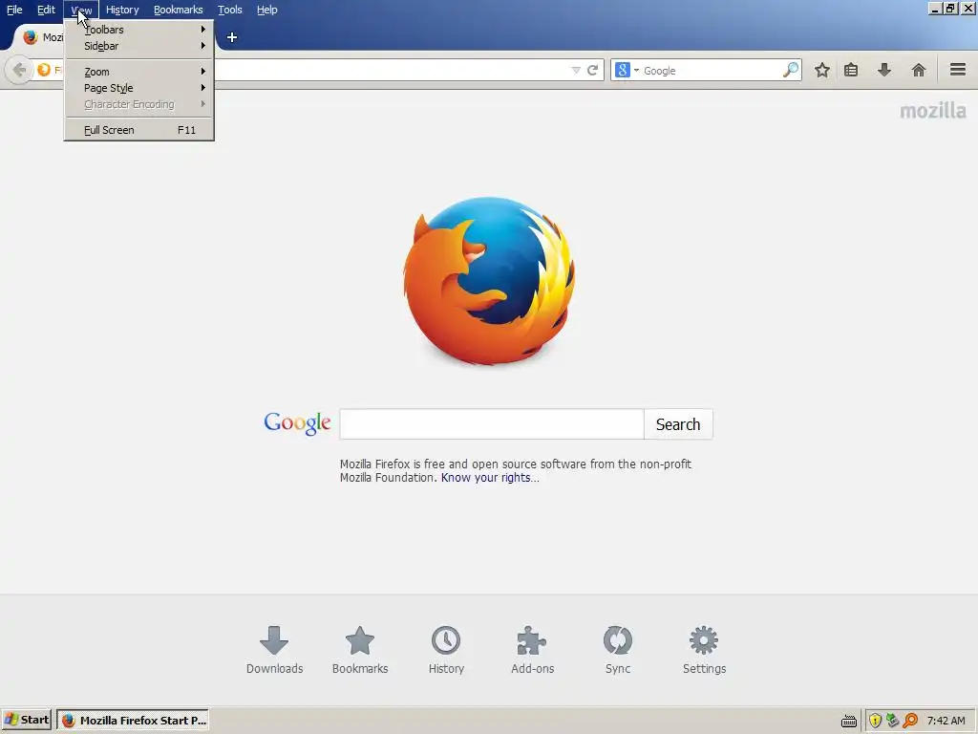978x734 pixels.
Task: Click the search magnifier icon in search bar
Action: click(x=790, y=70)
